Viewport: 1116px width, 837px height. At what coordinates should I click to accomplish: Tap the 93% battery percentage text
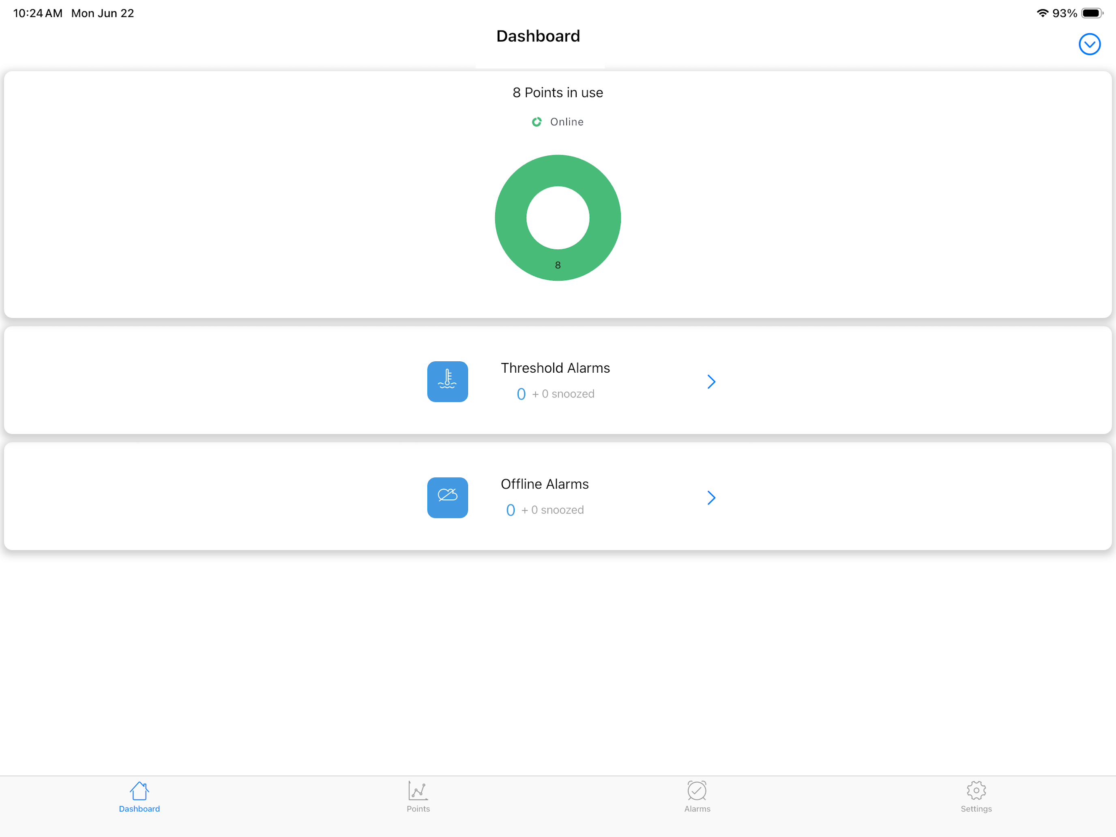click(1064, 13)
